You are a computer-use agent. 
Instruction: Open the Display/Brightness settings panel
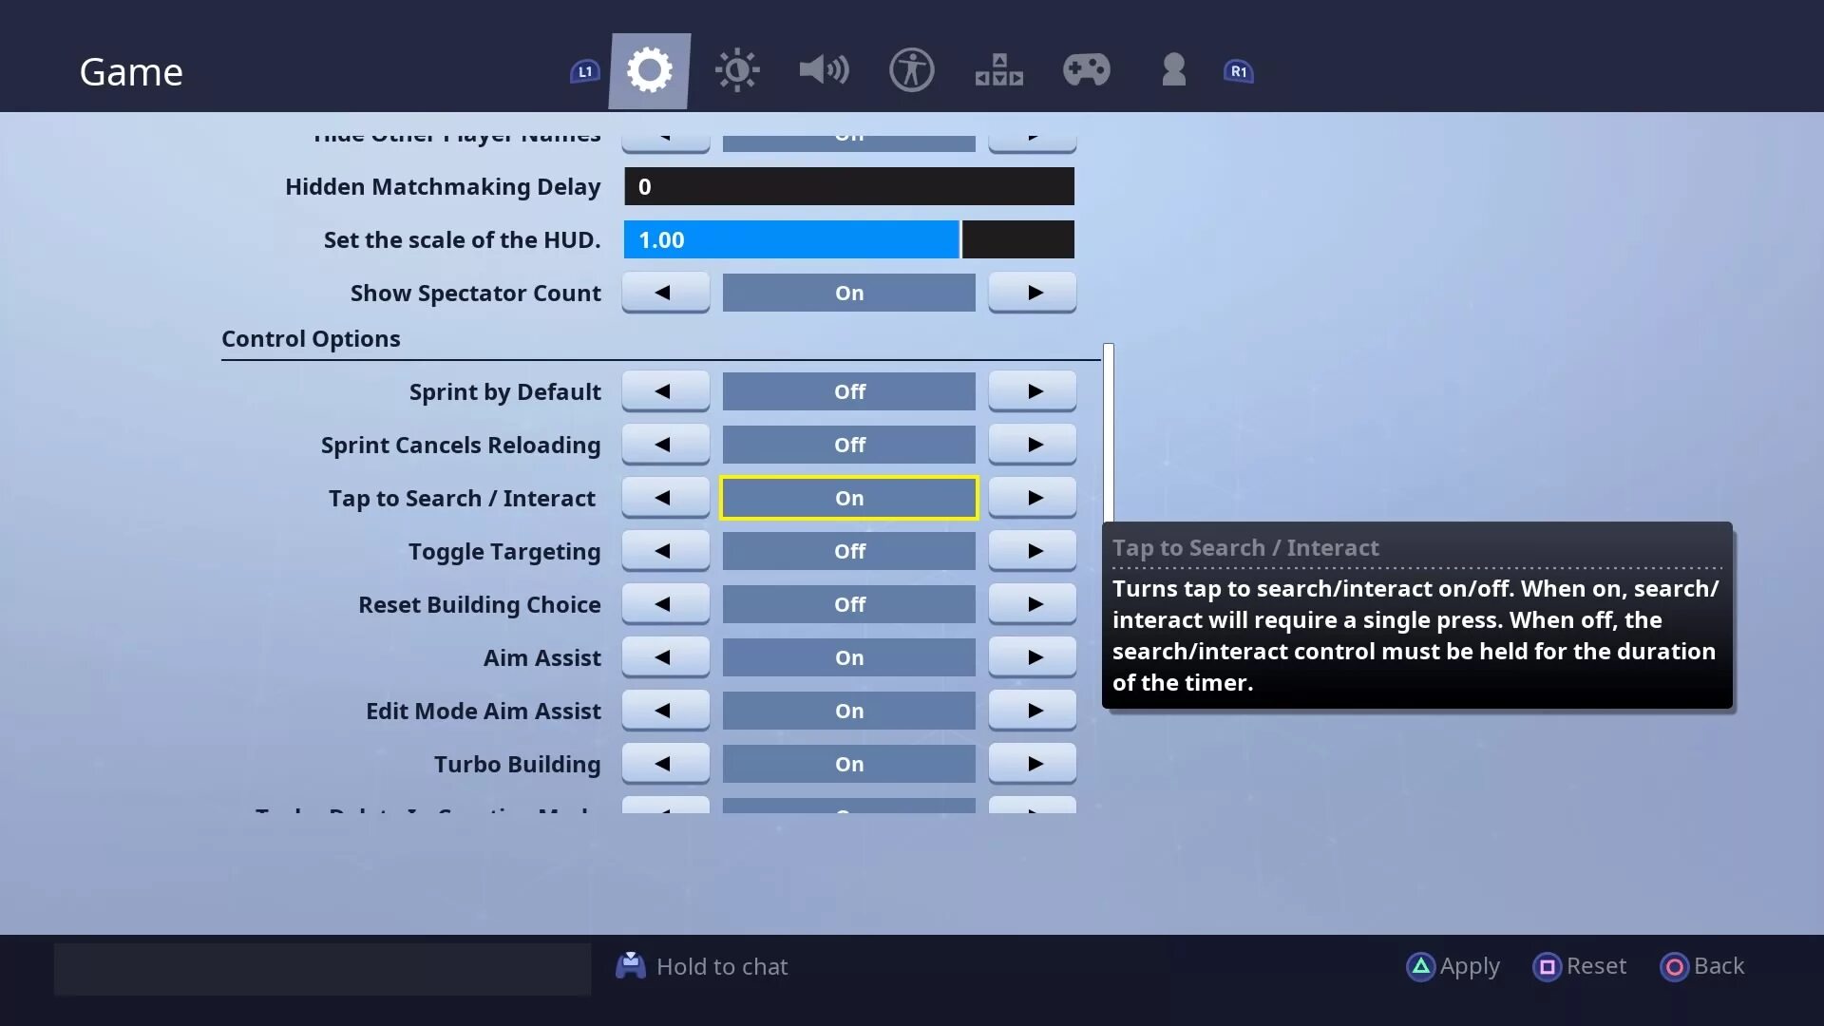pyautogui.click(x=738, y=70)
